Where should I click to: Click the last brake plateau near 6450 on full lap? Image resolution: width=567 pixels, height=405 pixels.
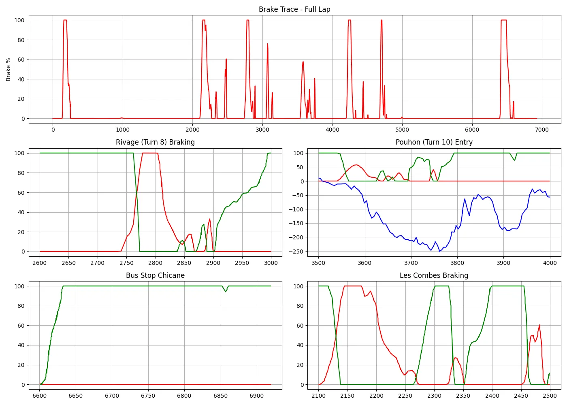point(504,20)
